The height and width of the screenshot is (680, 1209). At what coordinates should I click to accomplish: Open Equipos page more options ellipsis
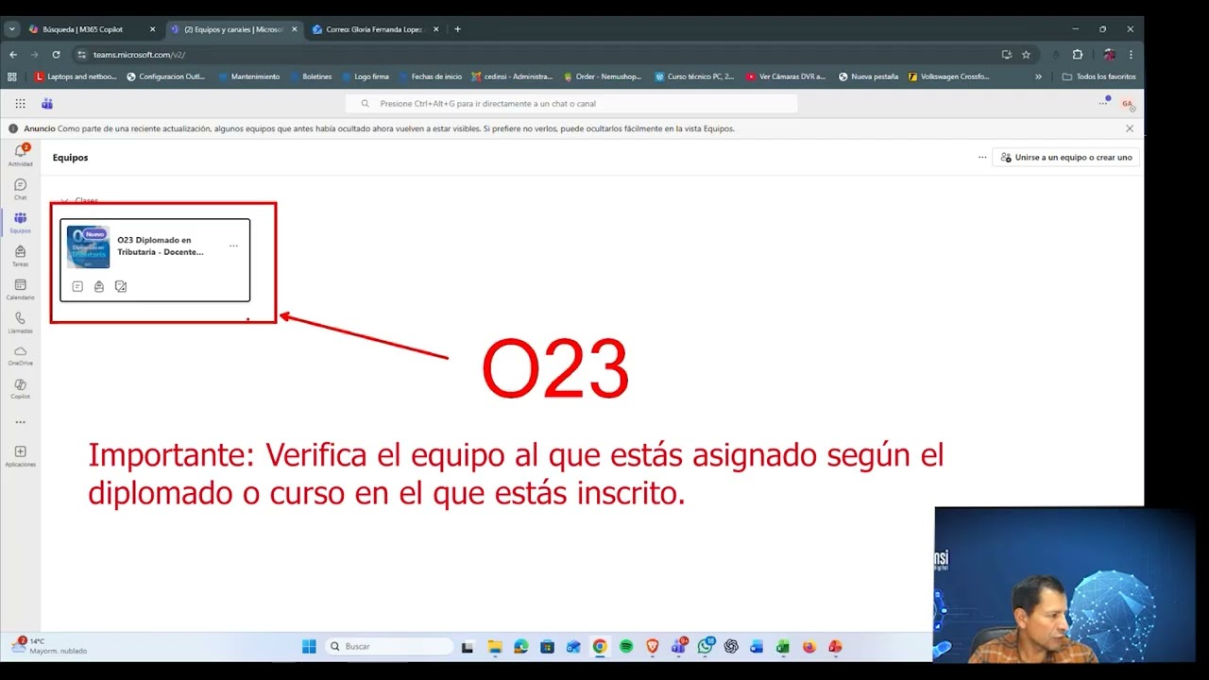pos(982,158)
